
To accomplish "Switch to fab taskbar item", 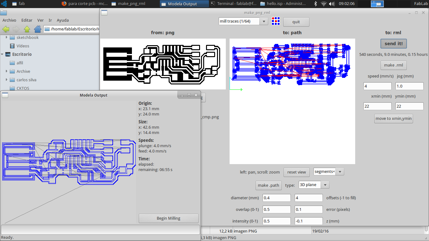I will (35, 4).
